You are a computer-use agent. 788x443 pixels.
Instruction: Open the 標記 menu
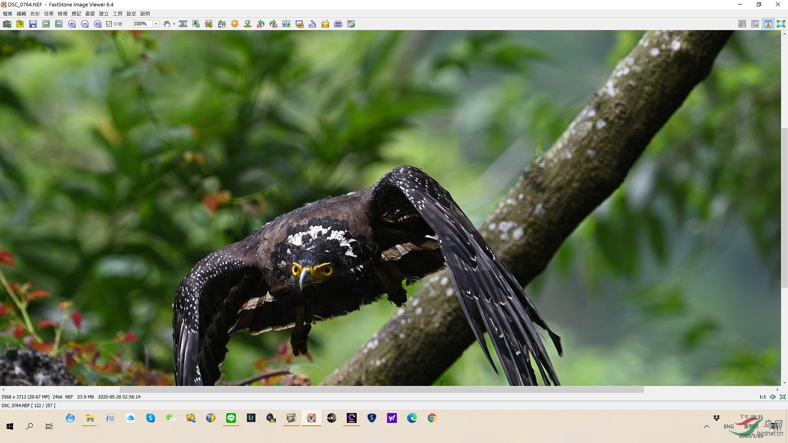[77, 13]
